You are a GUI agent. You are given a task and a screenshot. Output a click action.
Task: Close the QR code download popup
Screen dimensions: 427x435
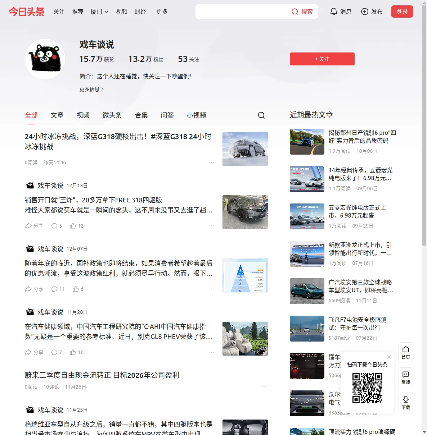(389, 357)
